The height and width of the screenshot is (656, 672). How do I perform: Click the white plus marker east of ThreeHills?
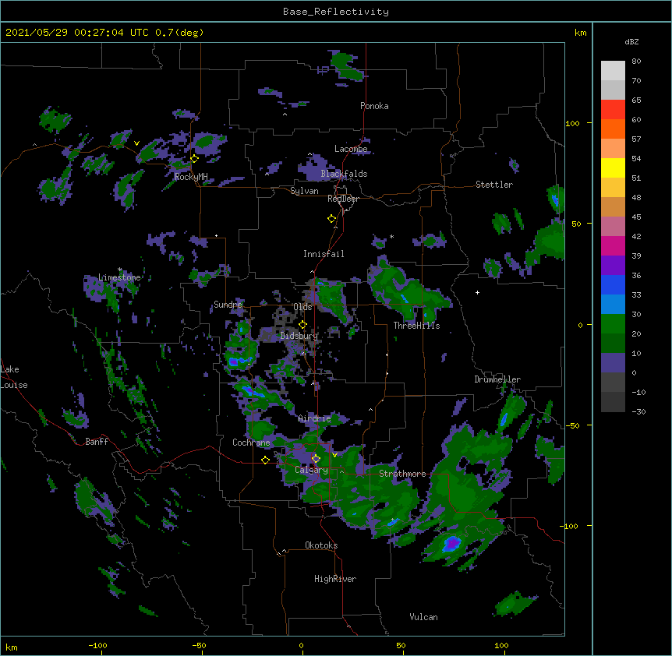(x=477, y=292)
